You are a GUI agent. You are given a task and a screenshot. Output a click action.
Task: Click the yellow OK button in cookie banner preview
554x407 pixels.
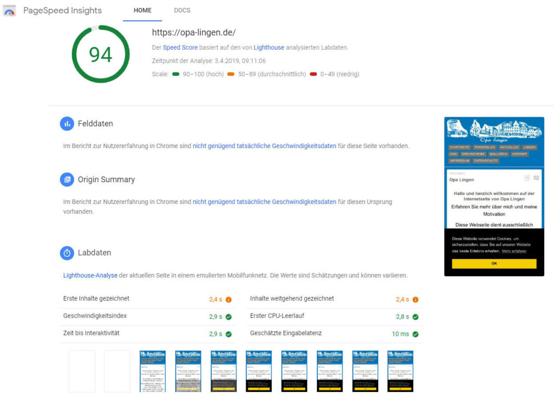pos(494,263)
